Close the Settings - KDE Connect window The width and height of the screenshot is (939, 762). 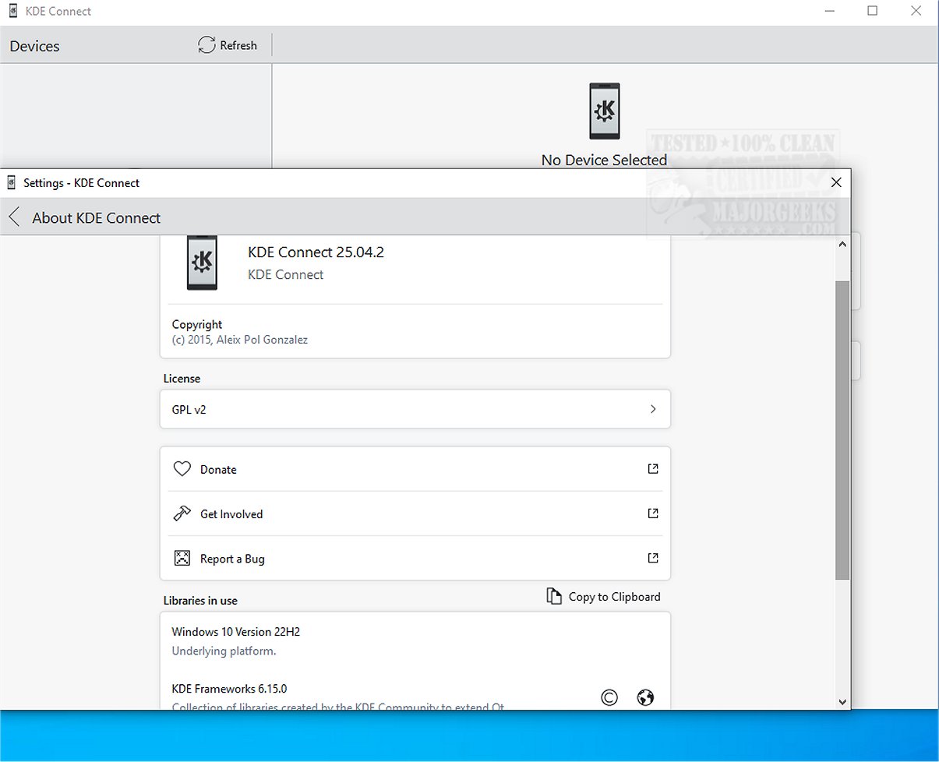coord(836,182)
